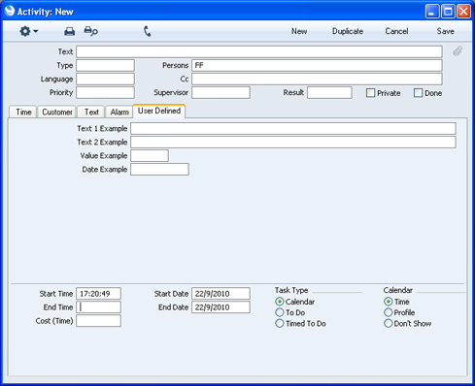Choose Timed To Do task type
The image size is (475, 386).
(280, 323)
